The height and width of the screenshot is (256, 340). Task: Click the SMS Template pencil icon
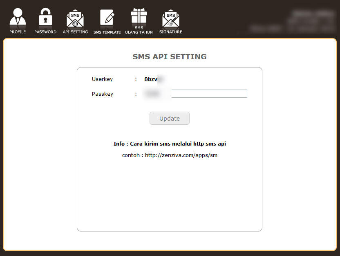pyautogui.click(x=107, y=17)
